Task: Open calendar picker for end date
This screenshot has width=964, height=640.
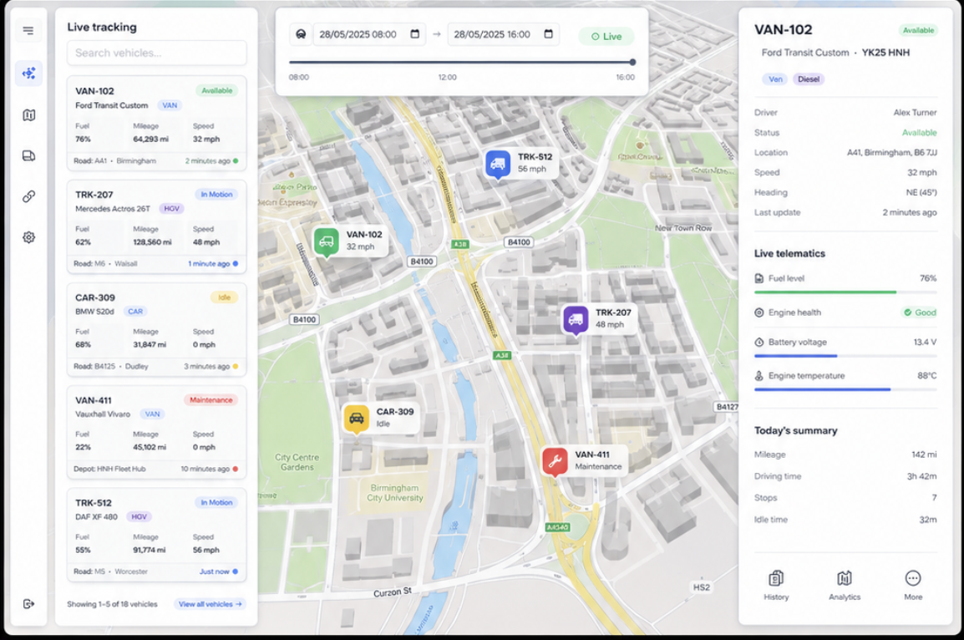Action: pos(548,33)
